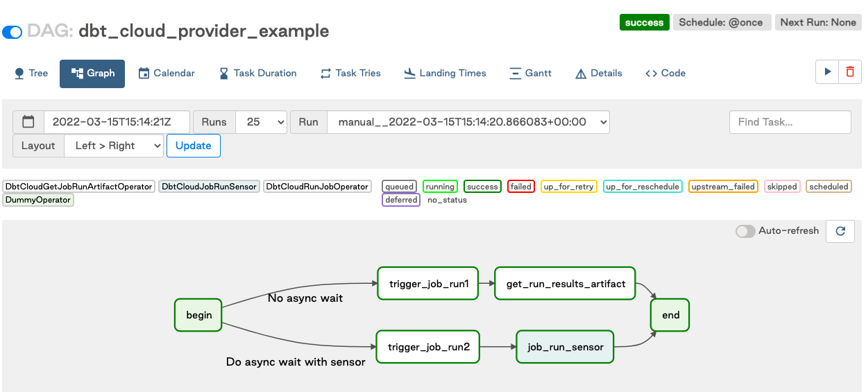866x392 pixels.
Task: Switch to the Gantt tab
Action: [x=530, y=74]
